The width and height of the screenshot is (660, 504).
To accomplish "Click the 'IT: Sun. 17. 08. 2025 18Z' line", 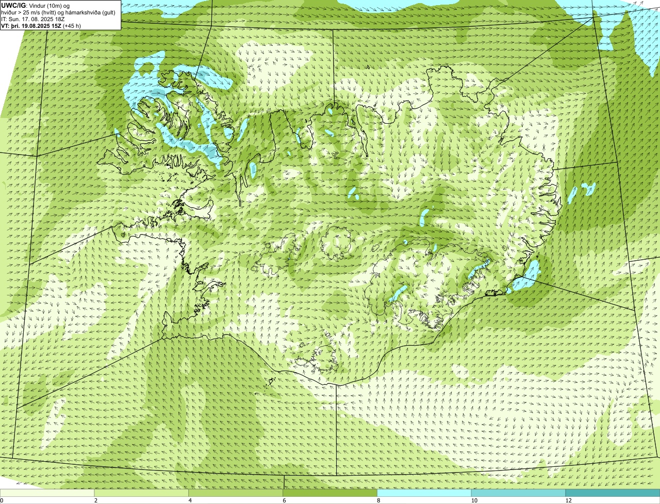I will coord(33,19).
